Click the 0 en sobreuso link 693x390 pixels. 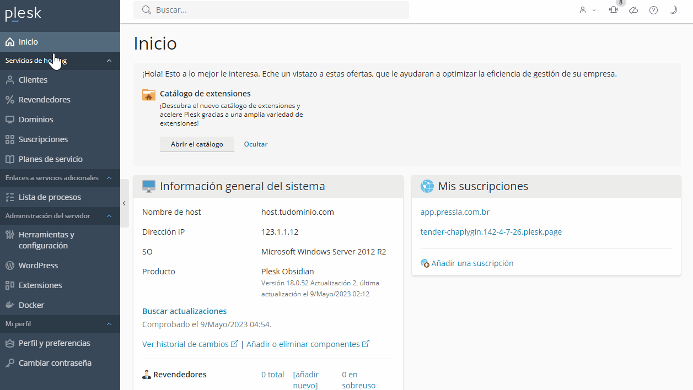point(358,380)
